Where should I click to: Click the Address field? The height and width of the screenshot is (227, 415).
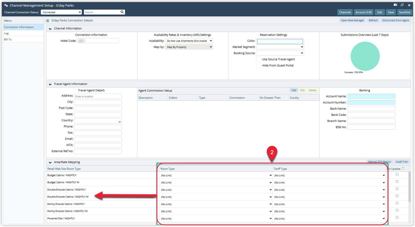[x=98, y=96]
